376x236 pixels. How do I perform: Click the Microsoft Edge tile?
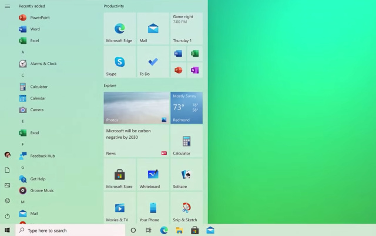click(120, 29)
